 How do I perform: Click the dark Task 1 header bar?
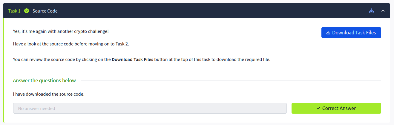tap(197, 11)
